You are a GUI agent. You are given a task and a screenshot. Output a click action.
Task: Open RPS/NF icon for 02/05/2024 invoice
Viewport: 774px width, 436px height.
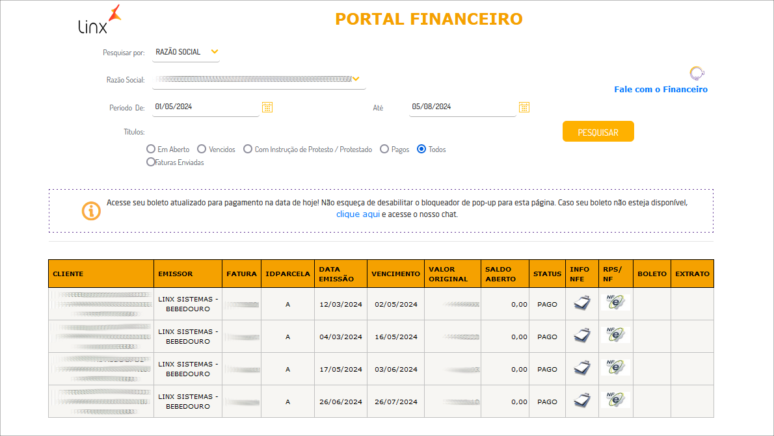(615, 303)
